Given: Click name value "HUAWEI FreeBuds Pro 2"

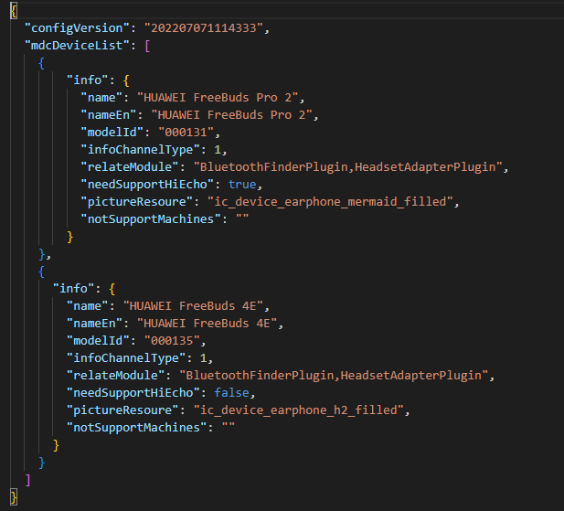Looking at the screenshot, I should click(x=218, y=98).
